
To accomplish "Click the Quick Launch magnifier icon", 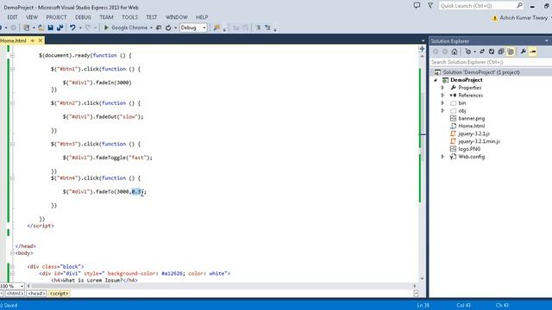I will (x=519, y=6).
